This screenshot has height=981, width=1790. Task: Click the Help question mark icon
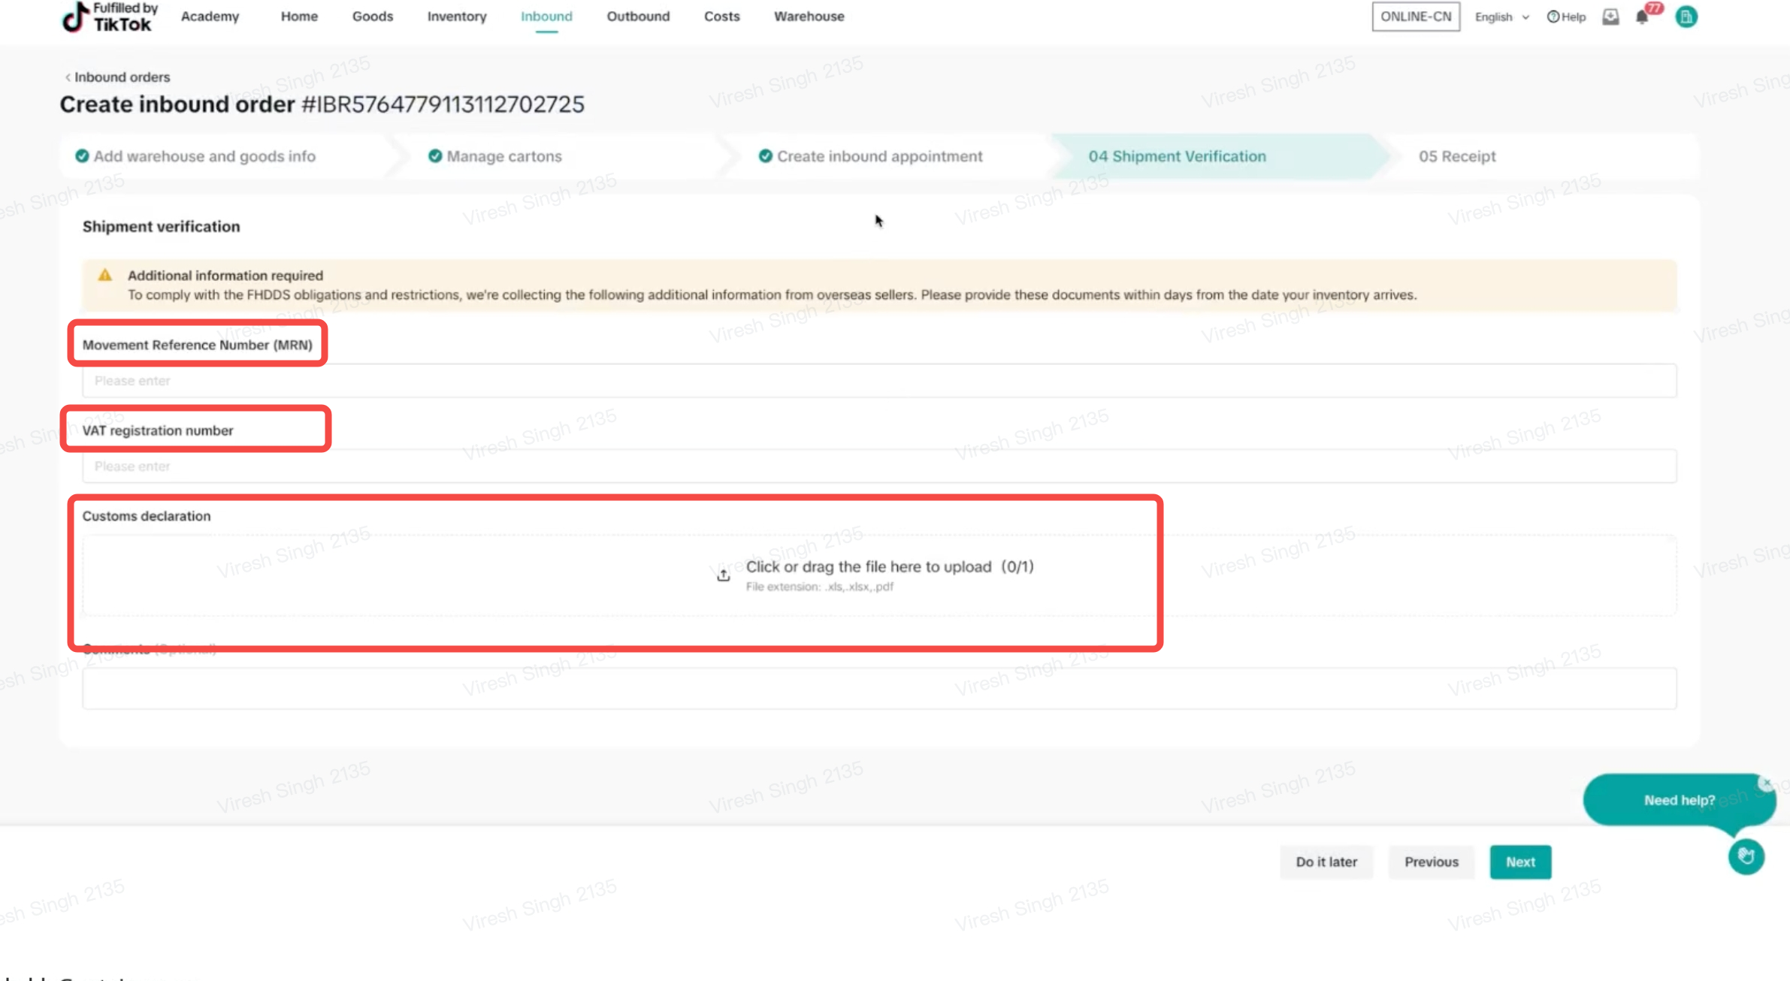tap(1553, 17)
